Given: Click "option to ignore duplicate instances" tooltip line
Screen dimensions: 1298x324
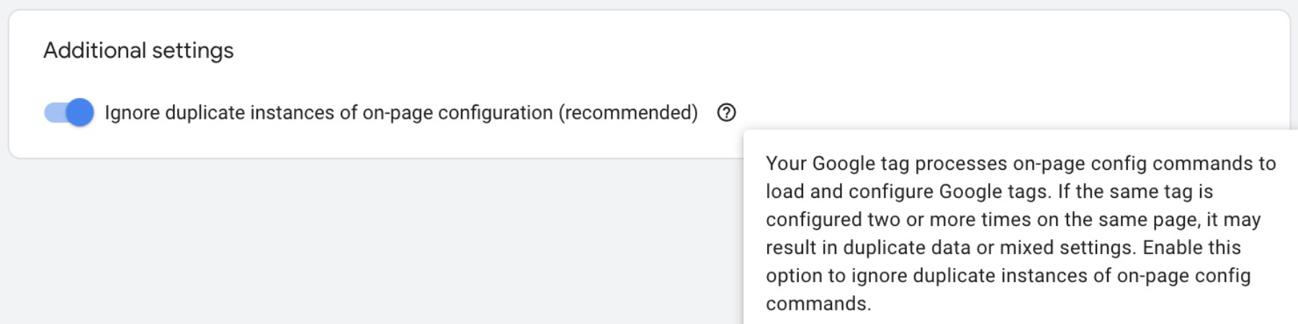Looking at the screenshot, I should point(938,276).
